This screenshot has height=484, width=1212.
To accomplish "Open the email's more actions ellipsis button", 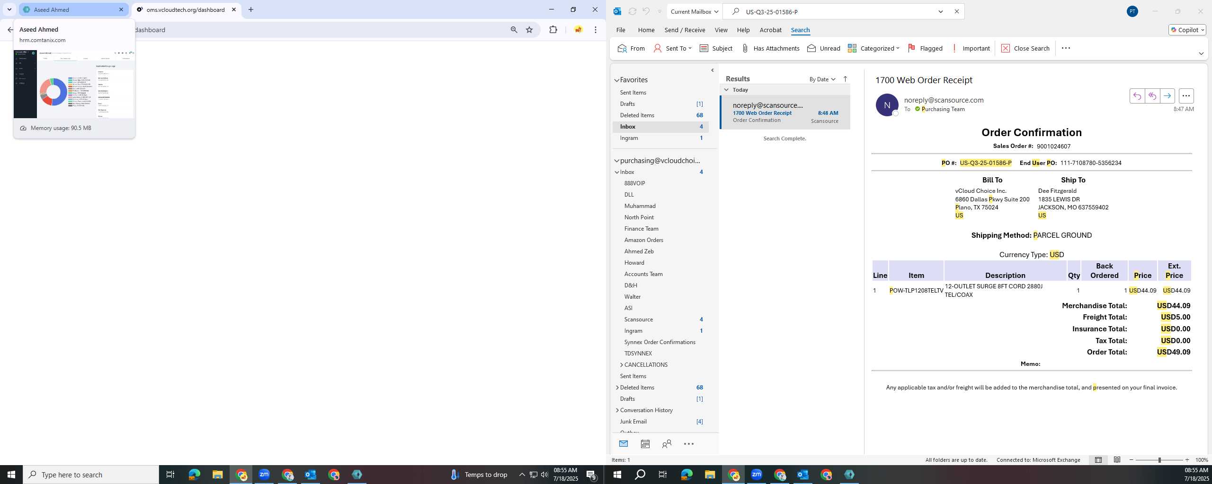I will tap(1186, 96).
